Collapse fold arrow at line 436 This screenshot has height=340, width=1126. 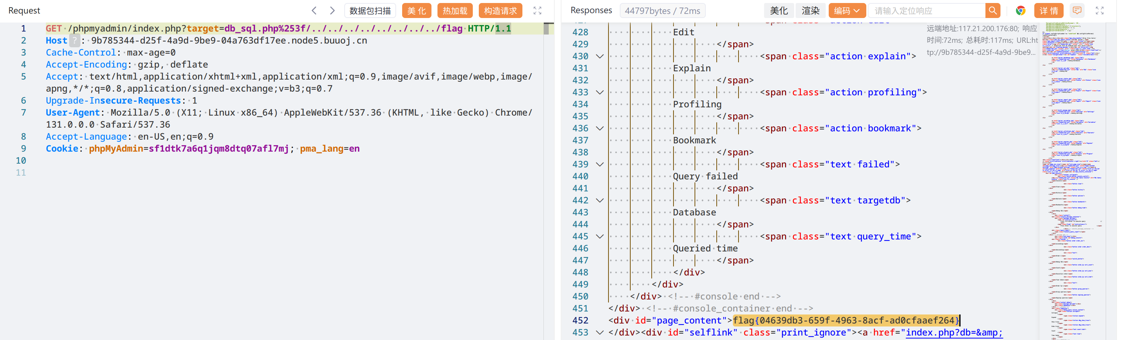click(x=600, y=128)
